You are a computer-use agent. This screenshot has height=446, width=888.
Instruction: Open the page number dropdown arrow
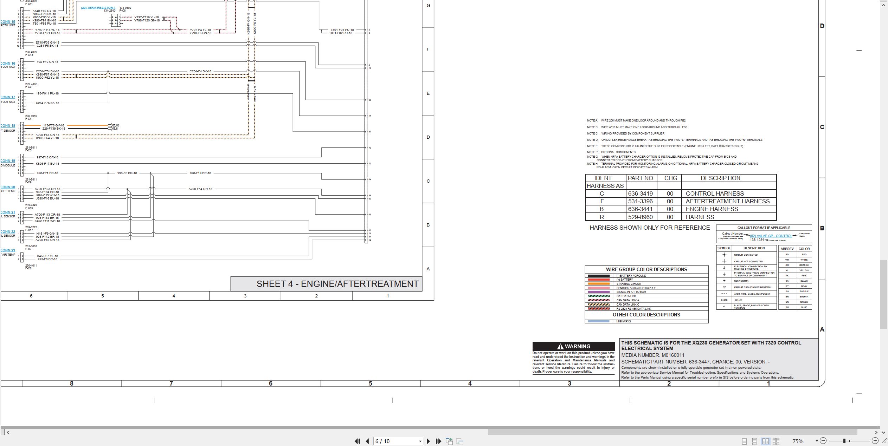(420, 441)
